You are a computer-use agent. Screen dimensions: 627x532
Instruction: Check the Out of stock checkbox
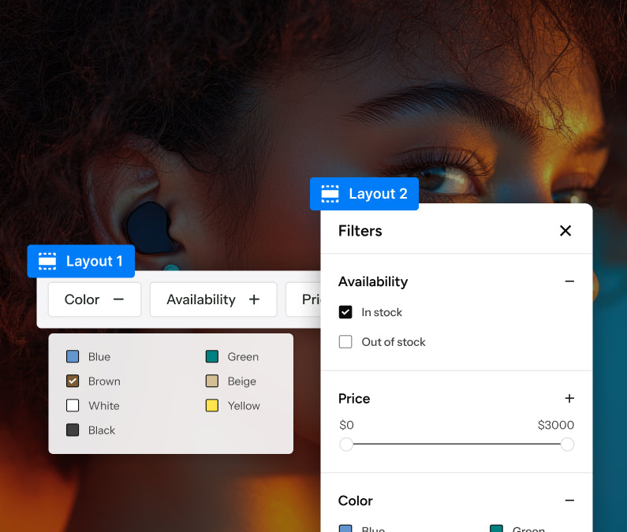coord(345,342)
